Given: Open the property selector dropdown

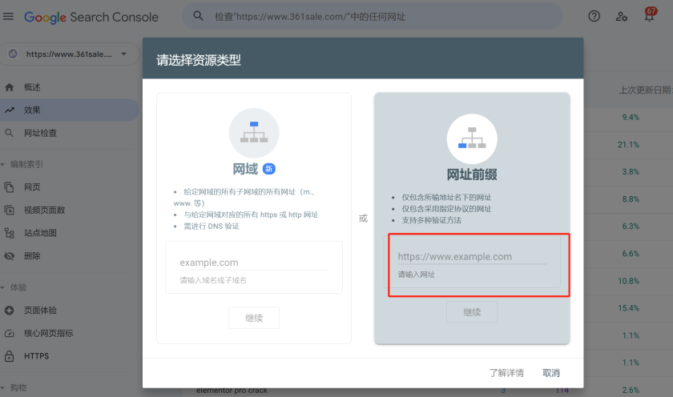Looking at the screenshot, I should click(x=70, y=54).
